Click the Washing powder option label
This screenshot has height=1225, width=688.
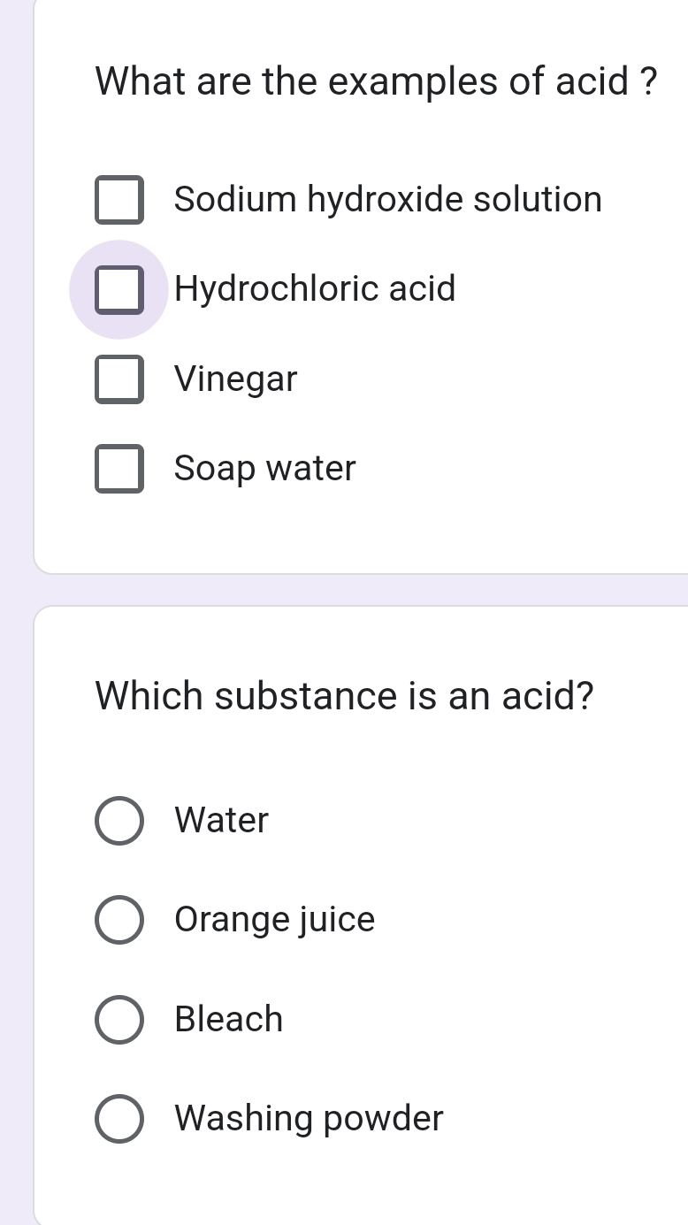(x=308, y=1119)
